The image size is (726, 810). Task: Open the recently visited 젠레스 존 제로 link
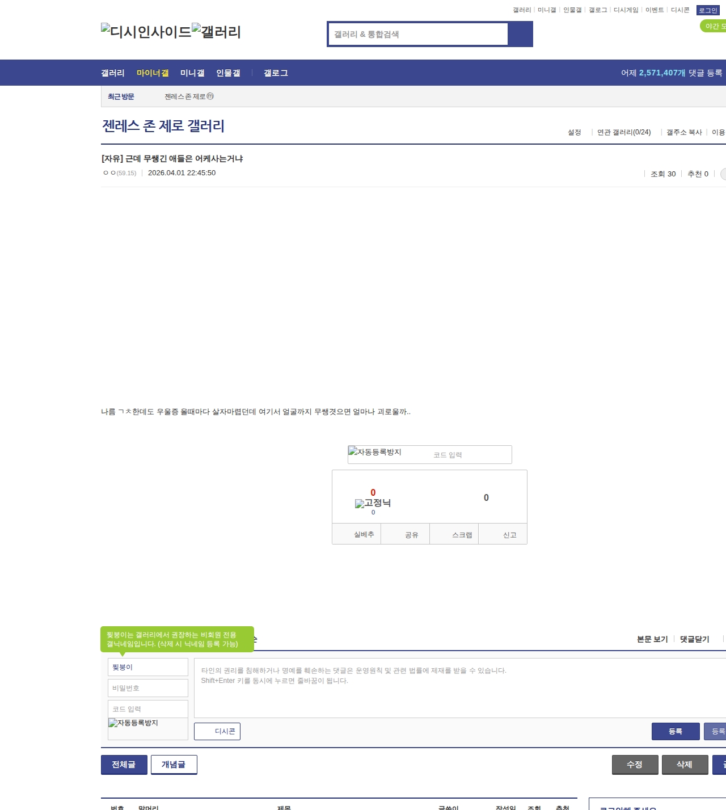point(185,97)
